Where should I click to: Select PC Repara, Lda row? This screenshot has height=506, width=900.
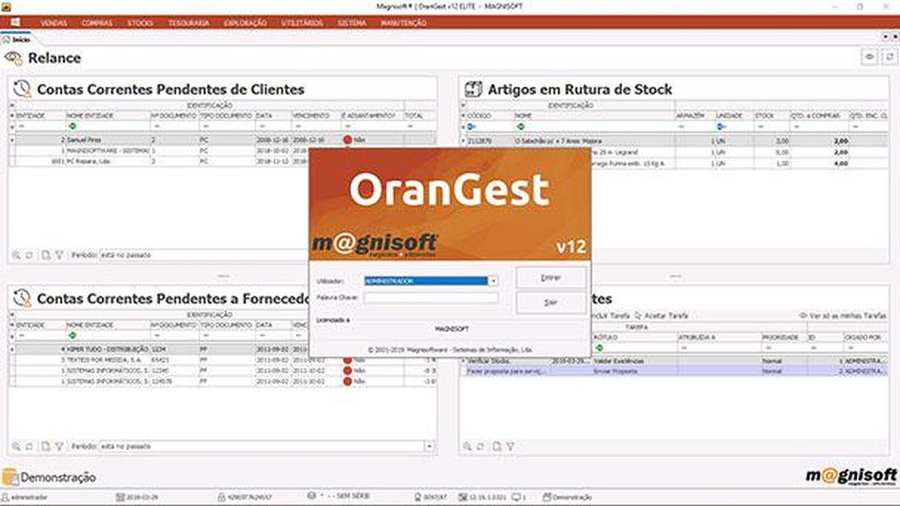159,162
